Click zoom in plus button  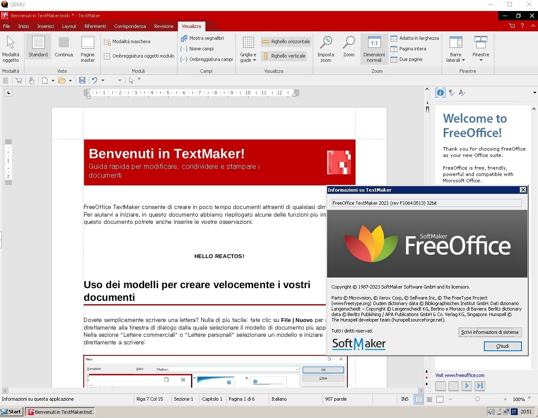coord(505,399)
